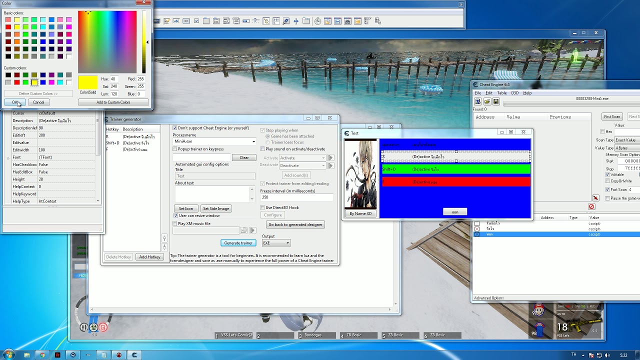Select the 'on' toggle box component icon
640x360 pixels.
(186, 21)
